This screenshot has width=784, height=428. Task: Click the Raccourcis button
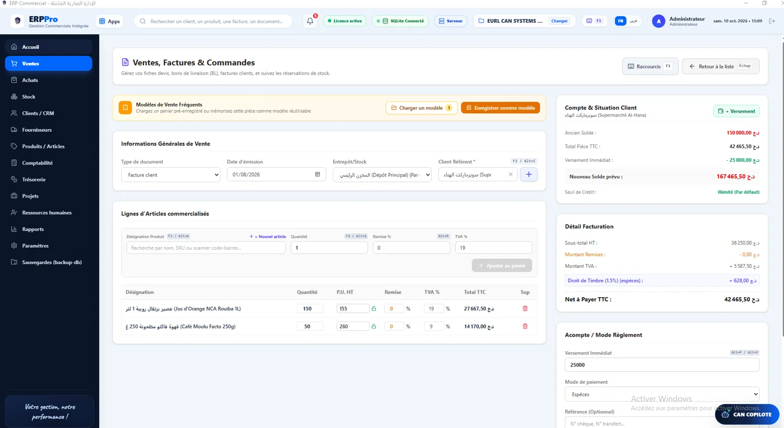coord(650,66)
